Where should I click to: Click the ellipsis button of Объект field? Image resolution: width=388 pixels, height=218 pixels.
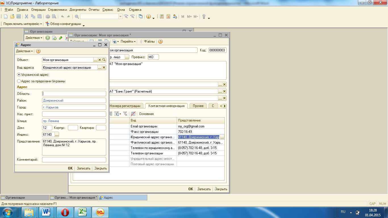95,60
